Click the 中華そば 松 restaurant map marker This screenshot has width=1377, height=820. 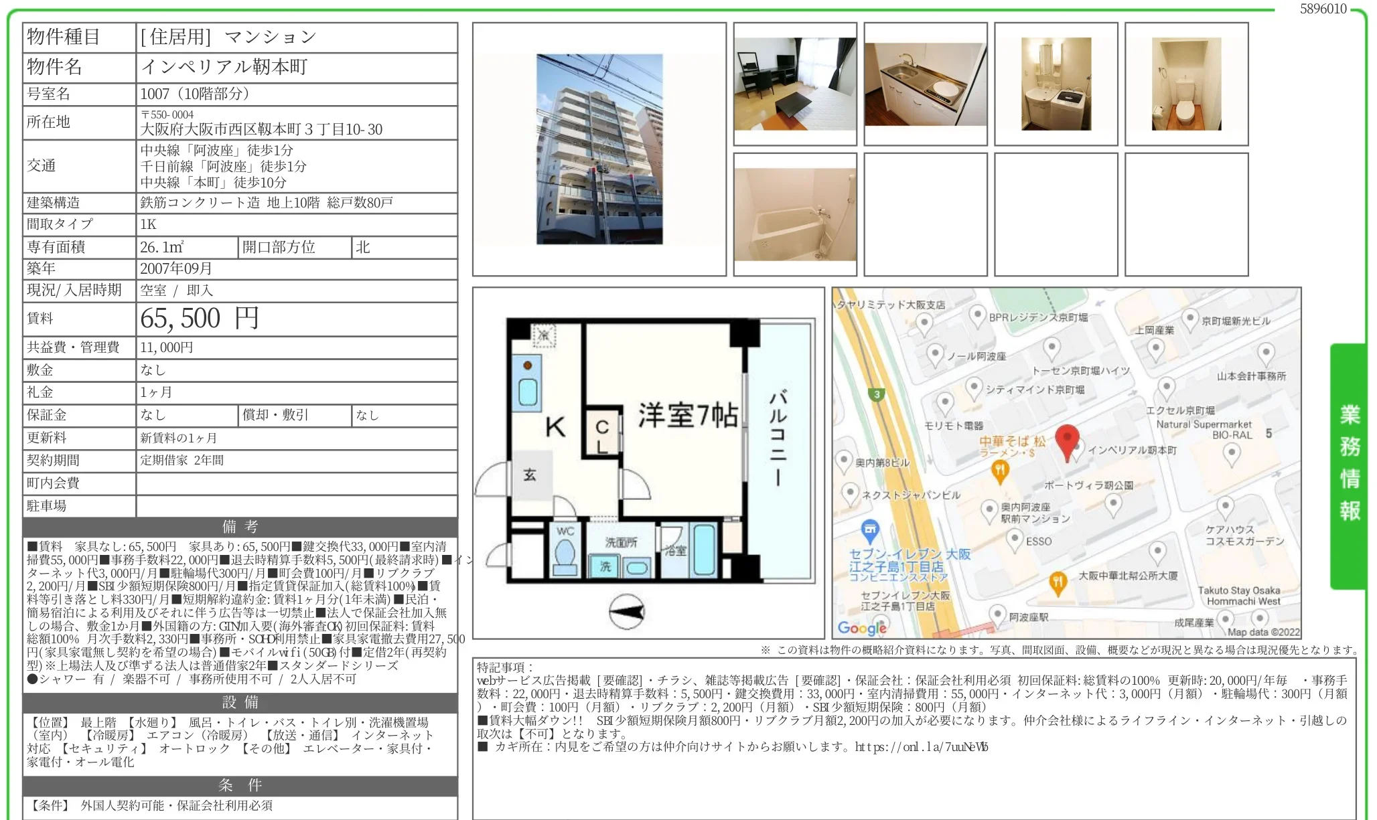coord(1000,471)
